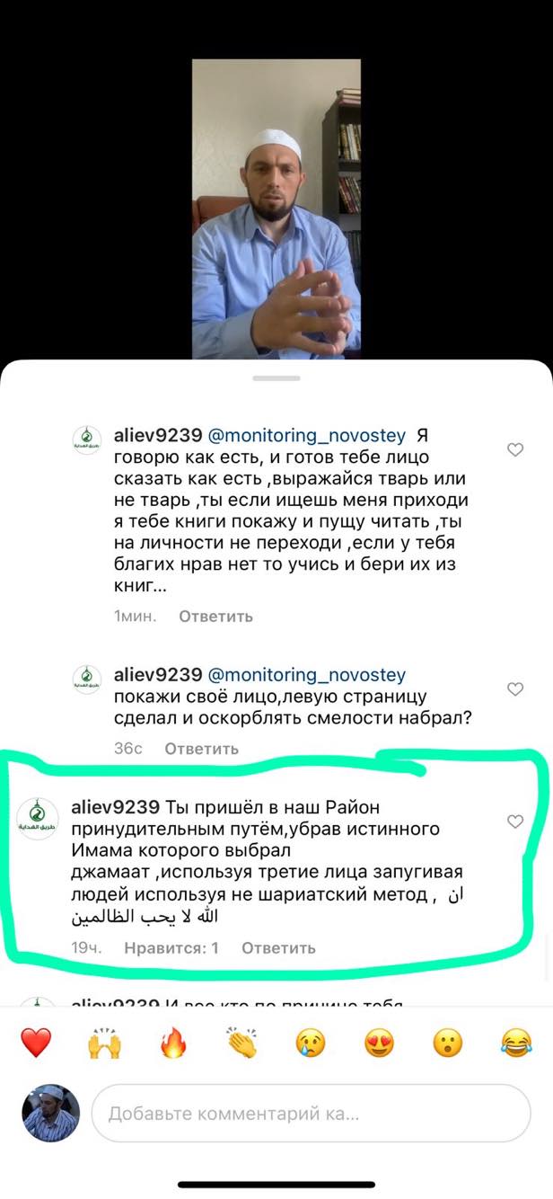Send red heart emoji reaction
553x1199 pixels.
(36, 1043)
